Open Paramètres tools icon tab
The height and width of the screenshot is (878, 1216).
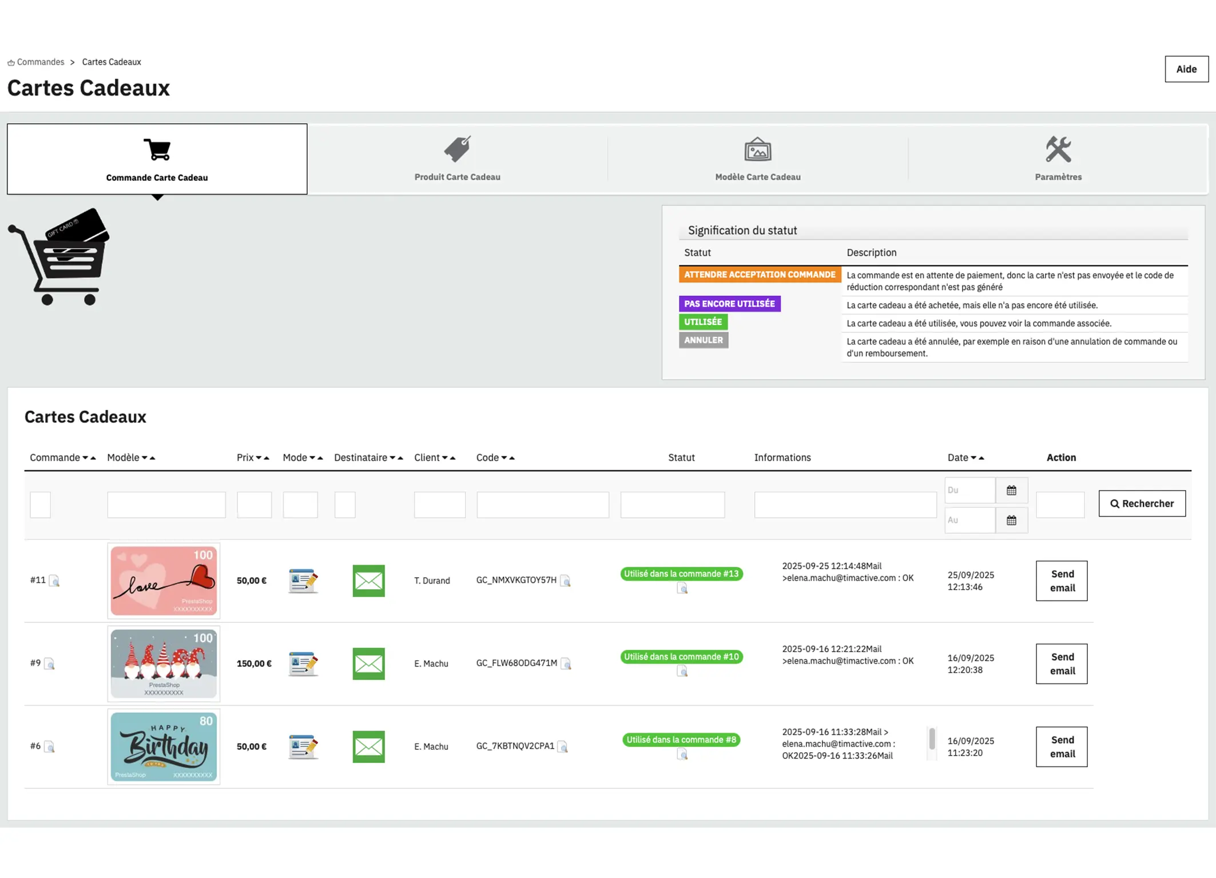[1058, 150]
